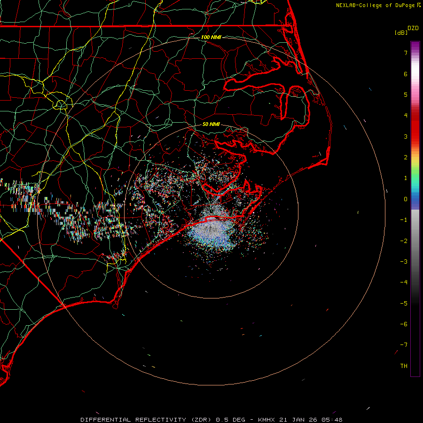This screenshot has width=423, height=423.
Task: Select the -1 dB tick label on scale
Action: pyautogui.click(x=404, y=220)
